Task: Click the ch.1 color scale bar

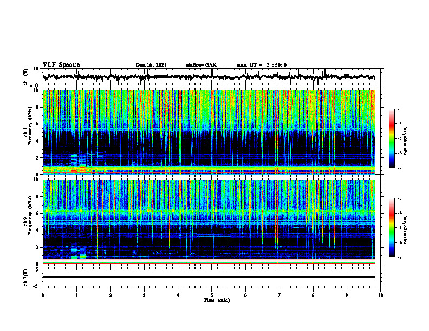Action: [392, 138]
